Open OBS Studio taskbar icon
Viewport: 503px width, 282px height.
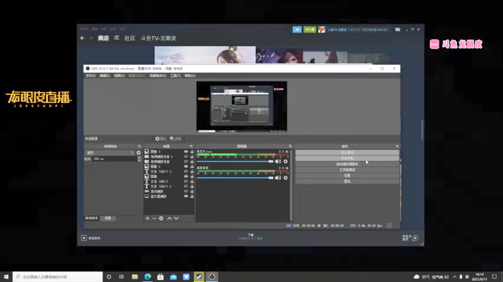coord(212,276)
